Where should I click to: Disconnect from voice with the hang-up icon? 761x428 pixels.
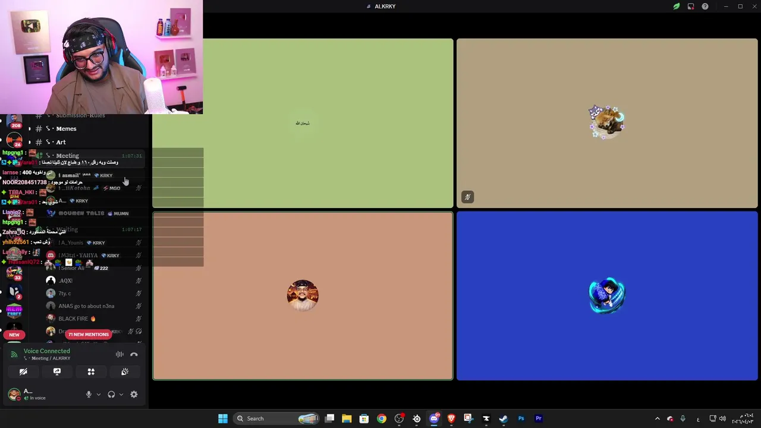(134, 354)
